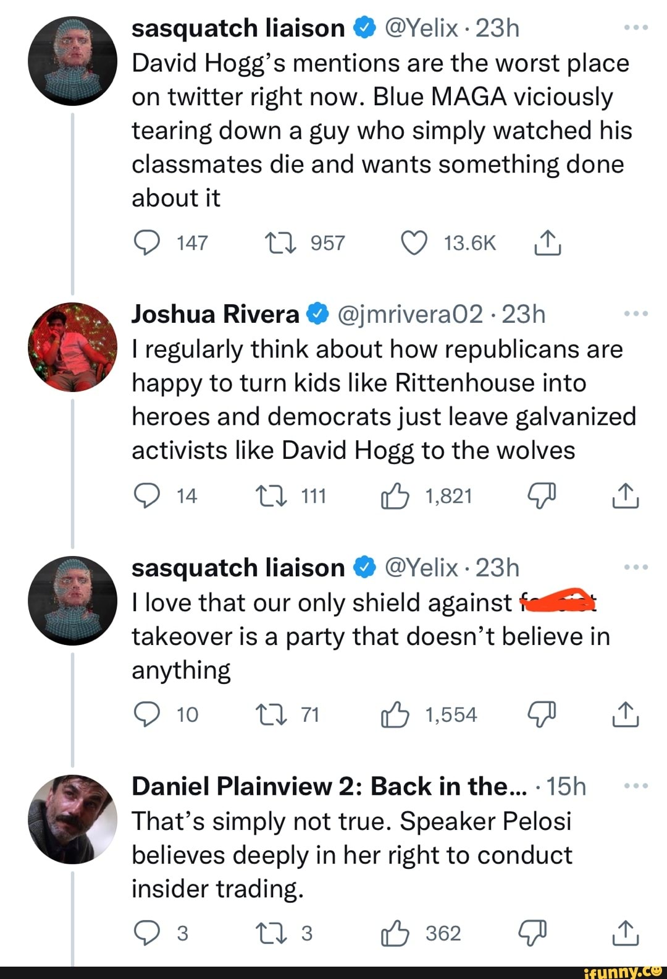Reply to Joshua Rivera's tweet
667x979 pixels.
tap(146, 496)
